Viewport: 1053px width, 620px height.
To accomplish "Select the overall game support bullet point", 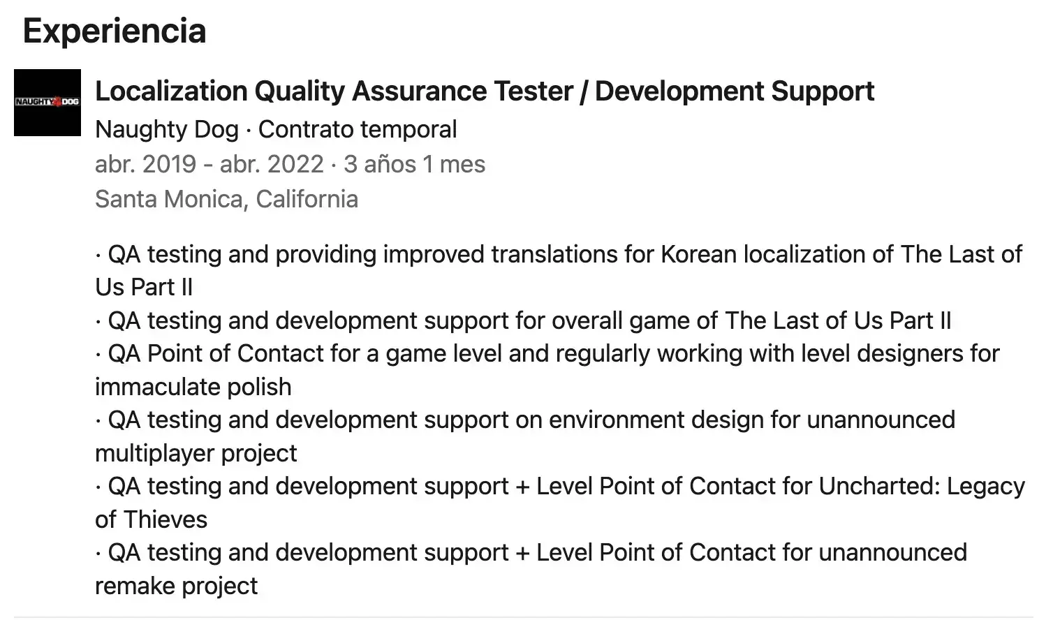I will 524,320.
